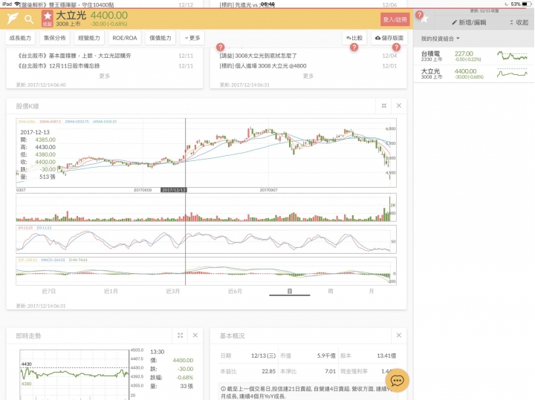
Task: Collapse sidebar with 收起 button
Action: pos(519,22)
